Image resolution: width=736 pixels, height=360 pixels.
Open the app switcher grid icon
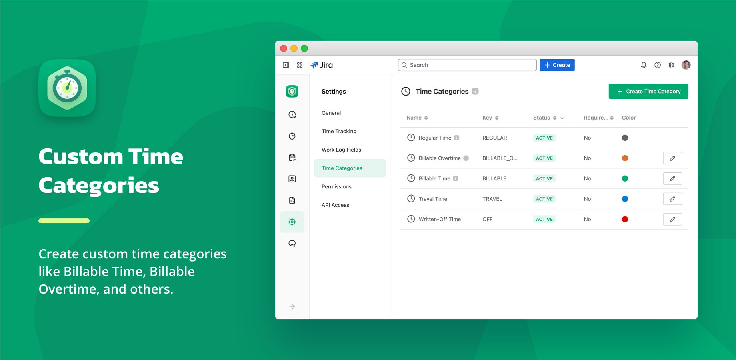tap(300, 65)
